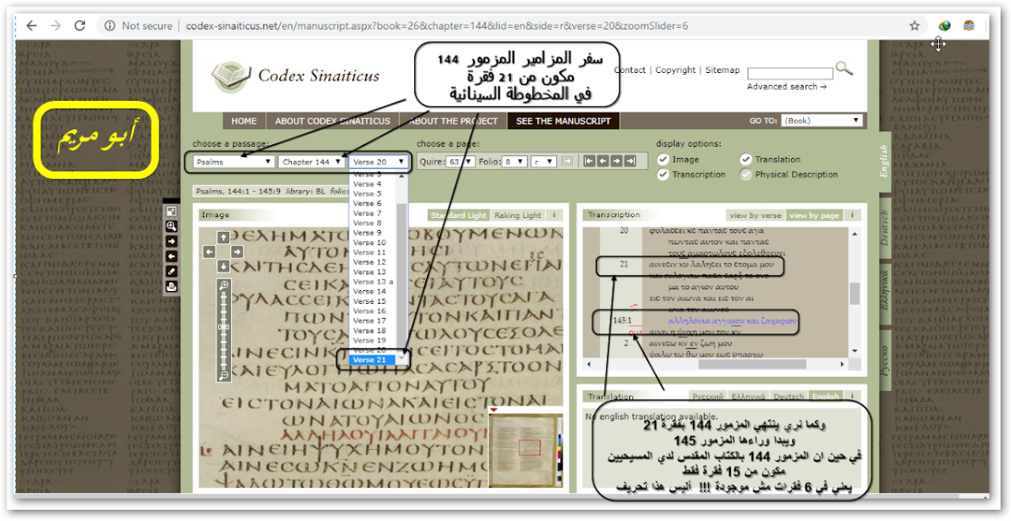Click the browser forward arrow
Viewport: 1011px width, 521px height.
[x=56, y=25]
